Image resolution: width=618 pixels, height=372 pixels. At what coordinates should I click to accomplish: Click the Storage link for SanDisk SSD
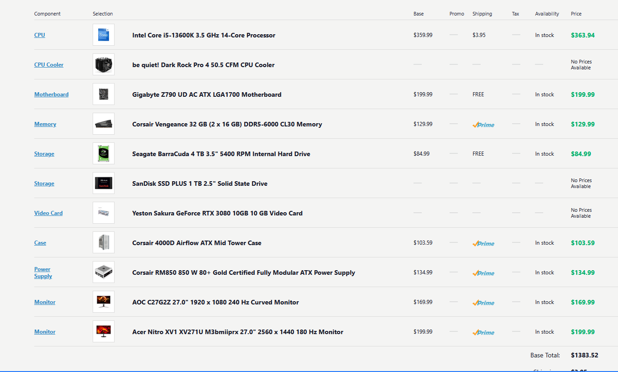44,183
